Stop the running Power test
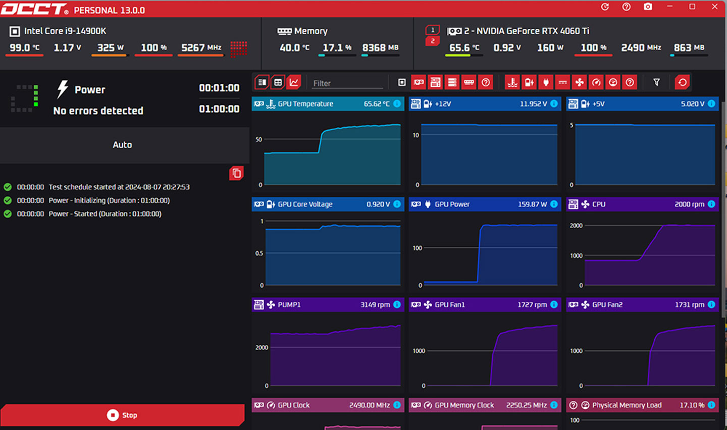 [122, 415]
